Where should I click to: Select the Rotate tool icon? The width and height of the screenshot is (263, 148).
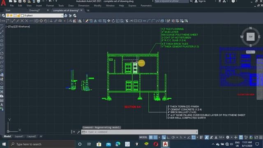coord(113,21)
